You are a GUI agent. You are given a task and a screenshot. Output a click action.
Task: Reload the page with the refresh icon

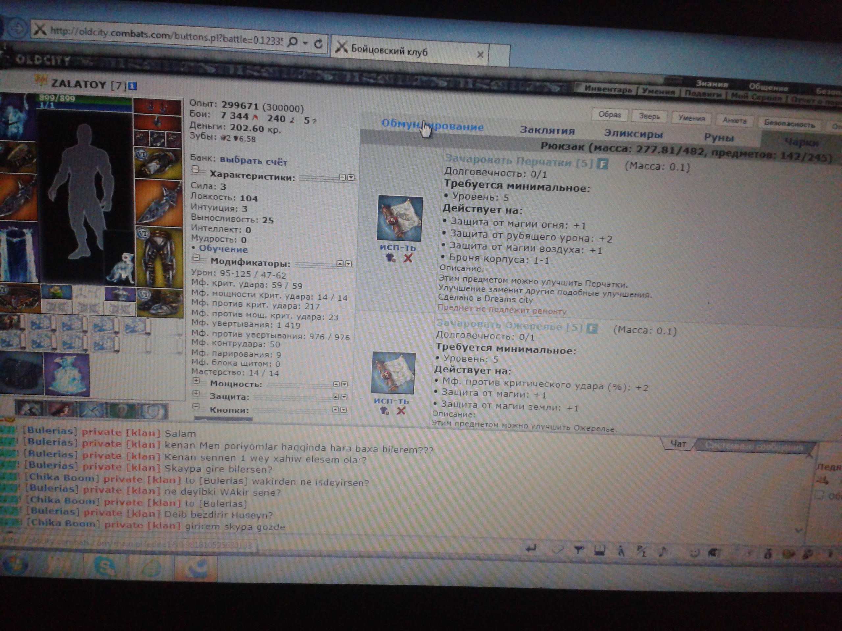(319, 43)
